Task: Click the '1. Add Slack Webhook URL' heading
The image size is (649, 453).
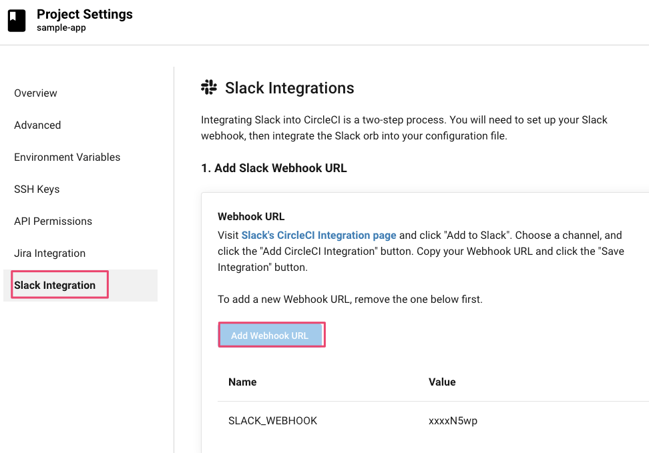Action: 274,168
